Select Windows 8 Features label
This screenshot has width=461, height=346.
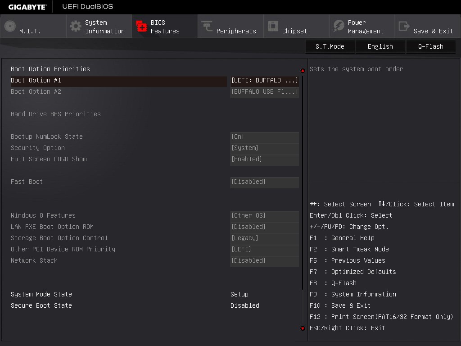click(x=43, y=216)
